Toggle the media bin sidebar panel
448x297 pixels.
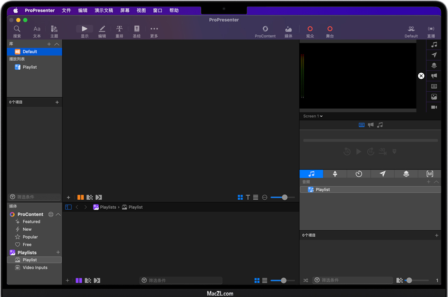pyautogui.click(x=68, y=207)
